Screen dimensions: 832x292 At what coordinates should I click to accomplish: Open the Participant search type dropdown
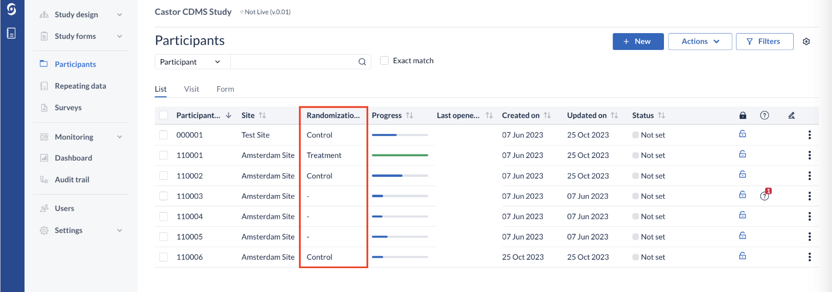193,62
